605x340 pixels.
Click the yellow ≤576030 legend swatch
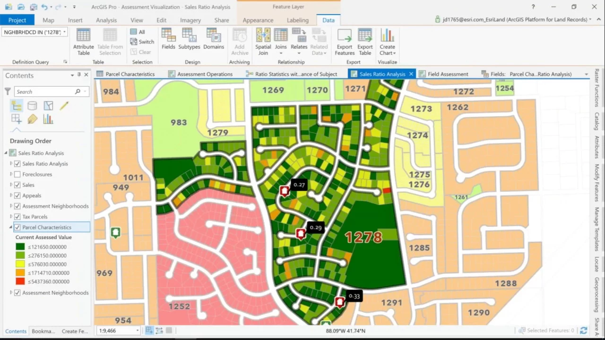pyautogui.click(x=20, y=264)
